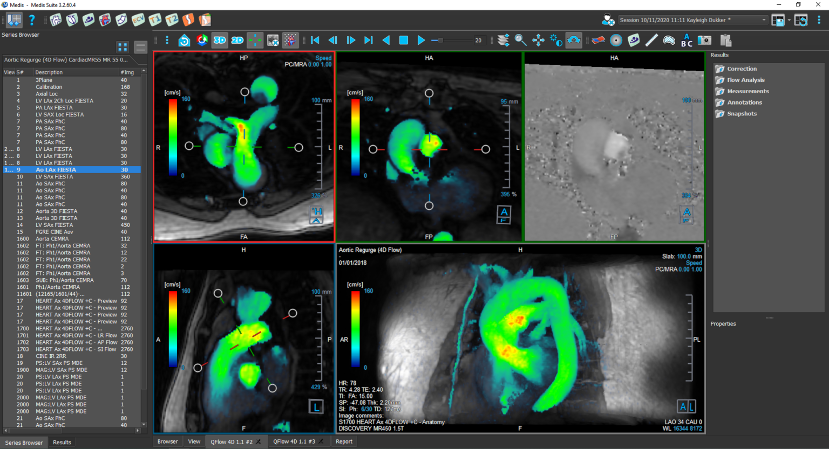Open the ECV analysis app

139,20
